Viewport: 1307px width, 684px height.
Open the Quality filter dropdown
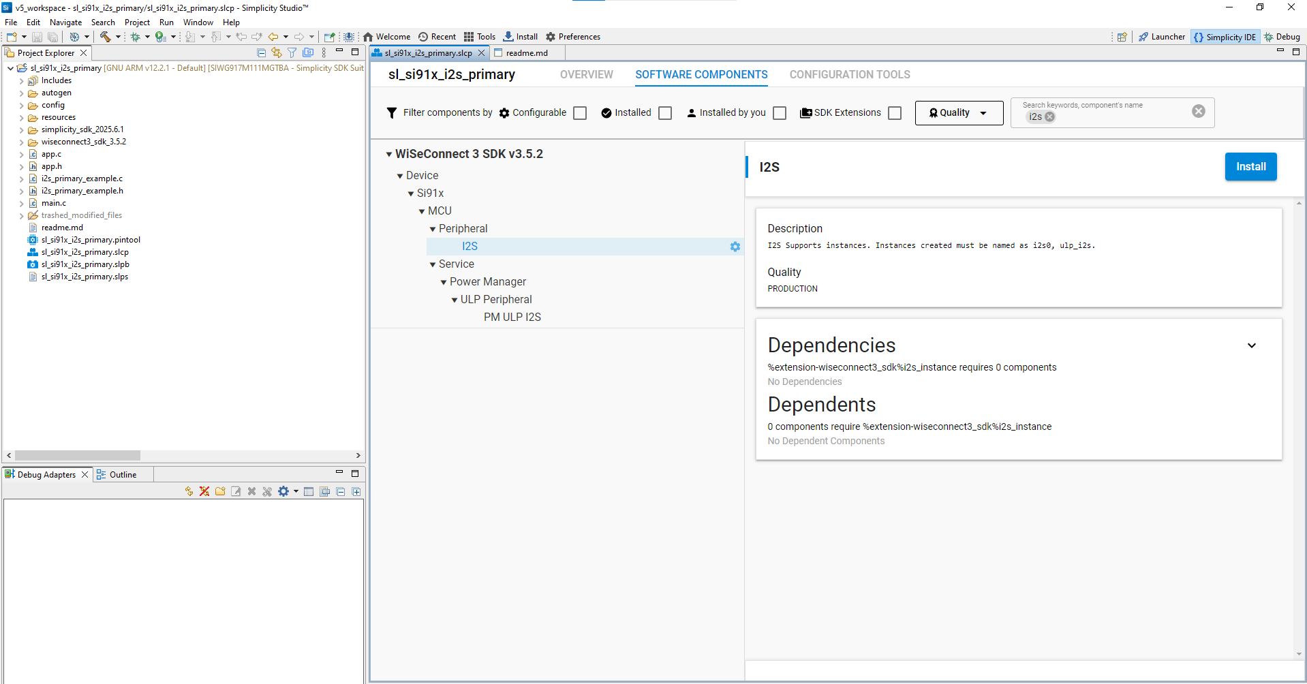tap(959, 112)
